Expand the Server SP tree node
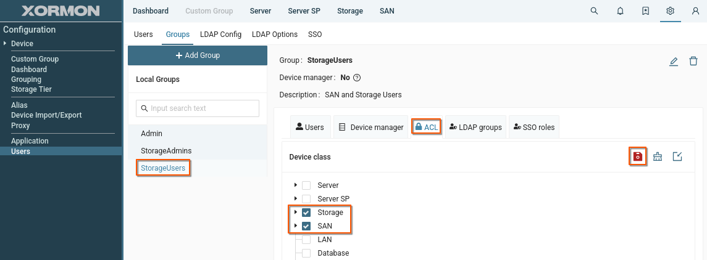The image size is (707, 260). (296, 199)
